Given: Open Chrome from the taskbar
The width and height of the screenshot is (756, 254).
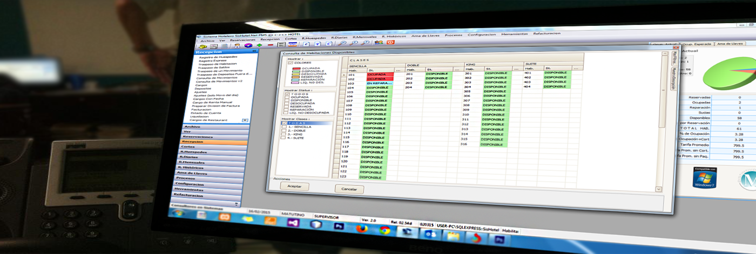Looking at the screenshot, I should 384,230.
